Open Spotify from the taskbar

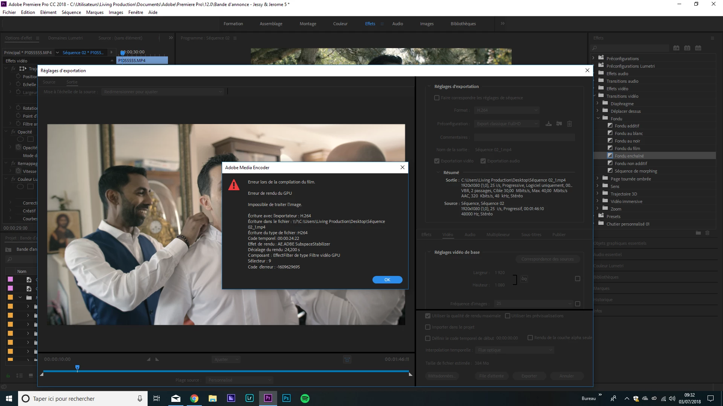tap(305, 398)
